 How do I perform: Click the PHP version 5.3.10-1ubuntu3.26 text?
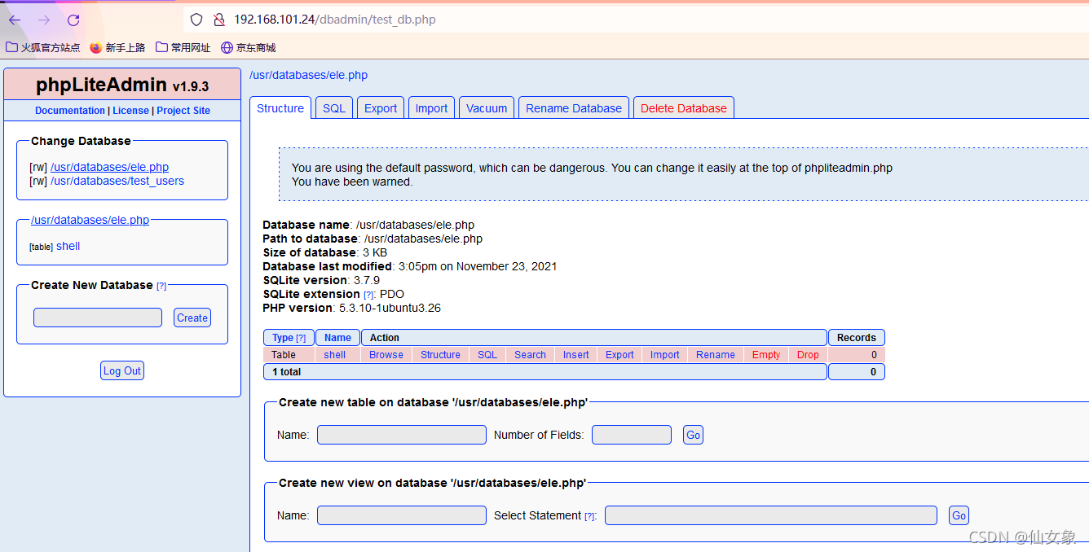coord(351,308)
